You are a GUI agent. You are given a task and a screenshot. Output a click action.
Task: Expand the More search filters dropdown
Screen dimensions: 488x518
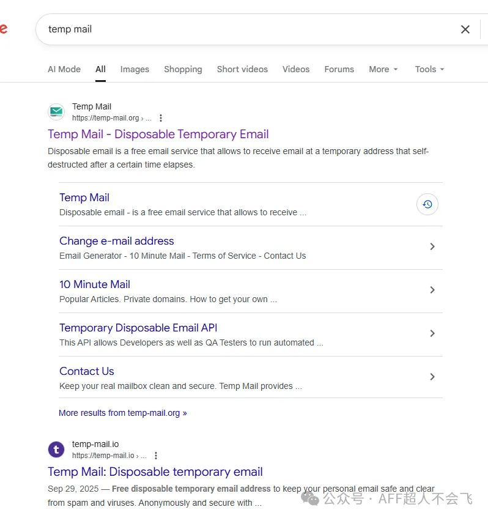pos(383,69)
